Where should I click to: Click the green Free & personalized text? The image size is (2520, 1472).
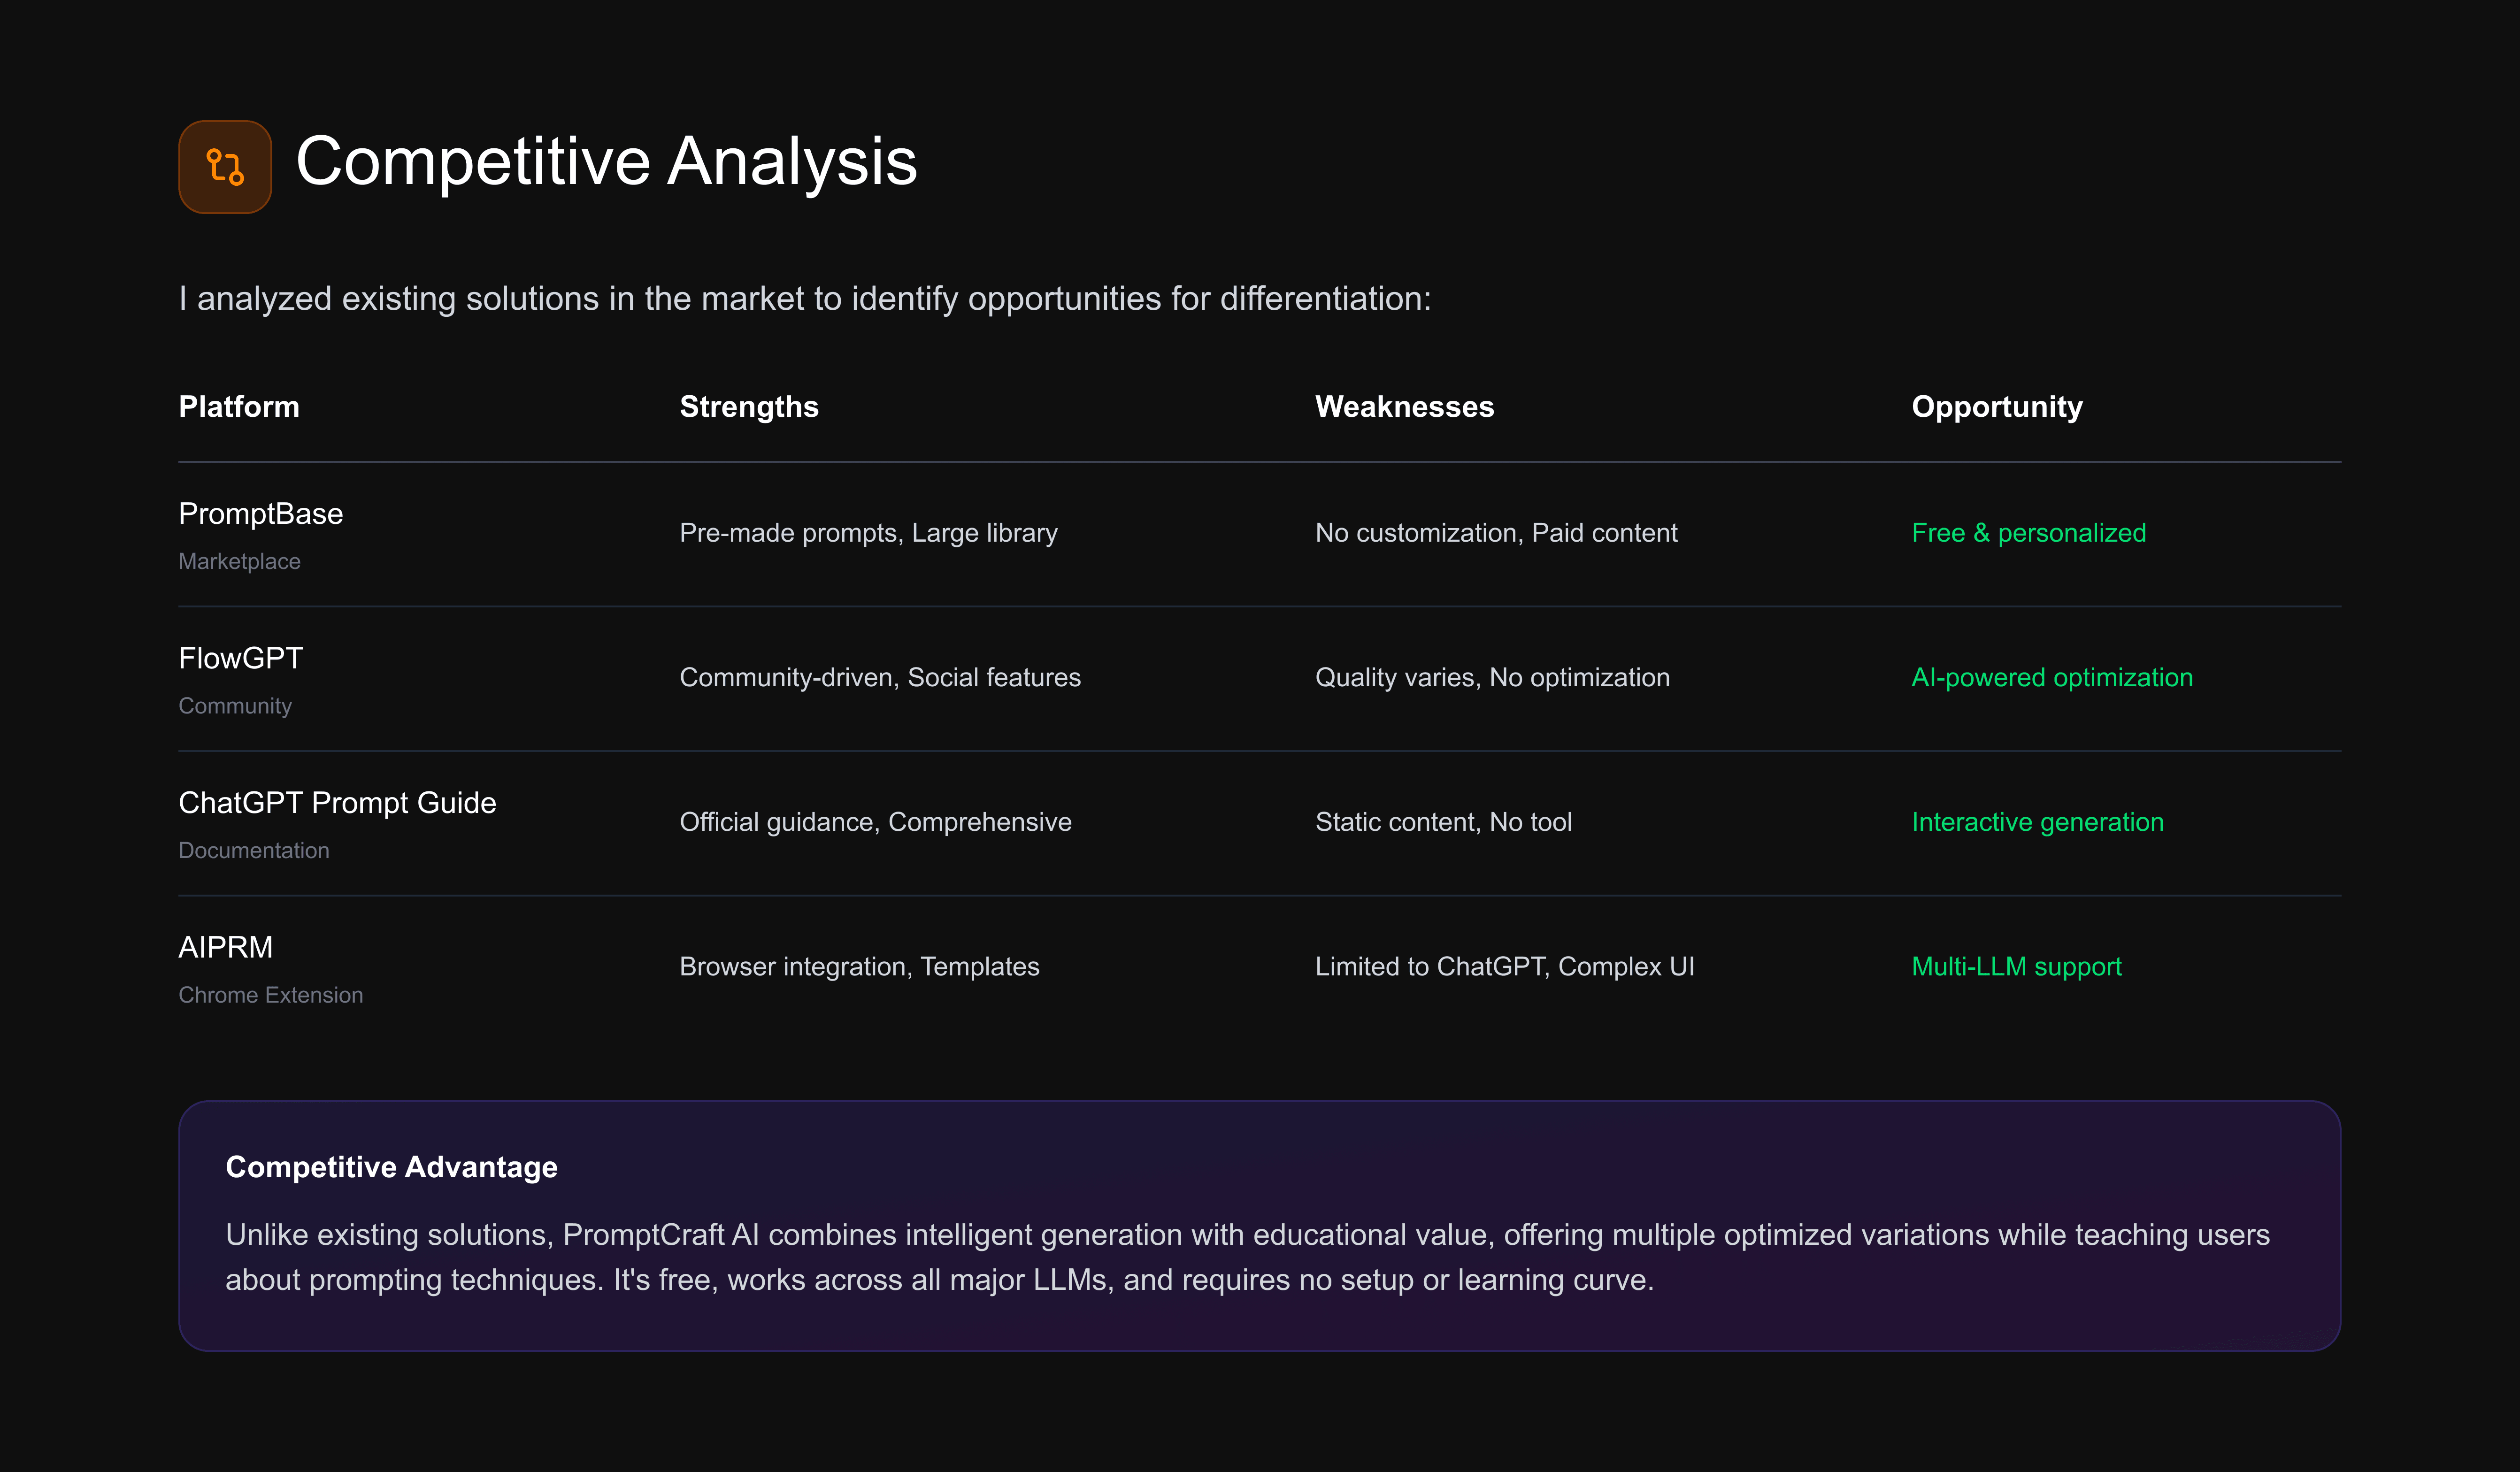[2028, 533]
